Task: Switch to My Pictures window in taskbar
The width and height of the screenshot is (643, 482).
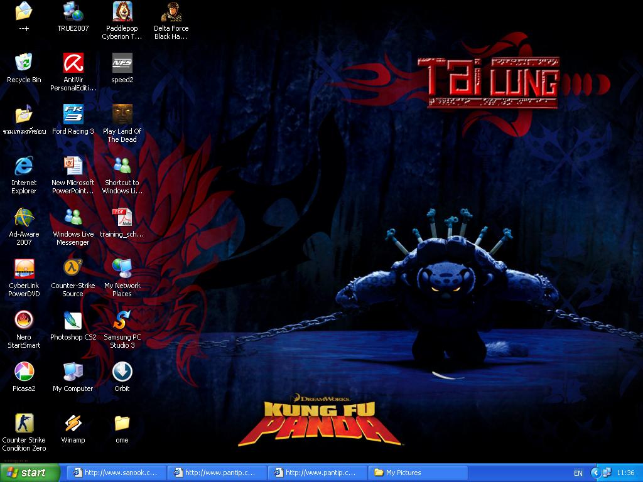Action: coord(418,473)
